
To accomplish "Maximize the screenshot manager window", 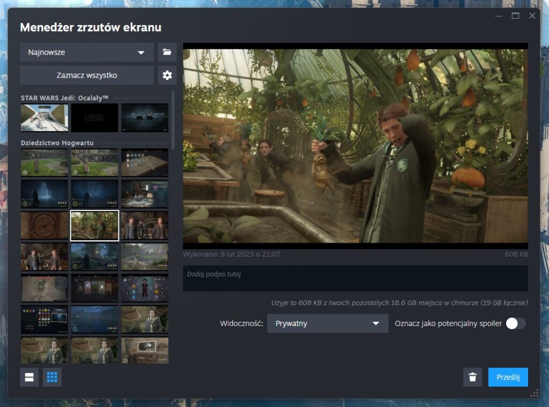I will [x=515, y=16].
